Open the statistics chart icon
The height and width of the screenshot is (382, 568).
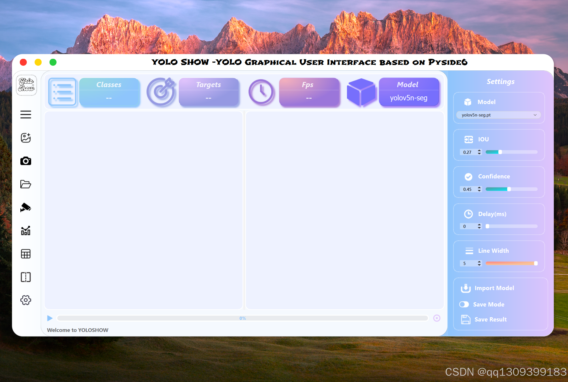pyautogui.click(x=26, y=231)
